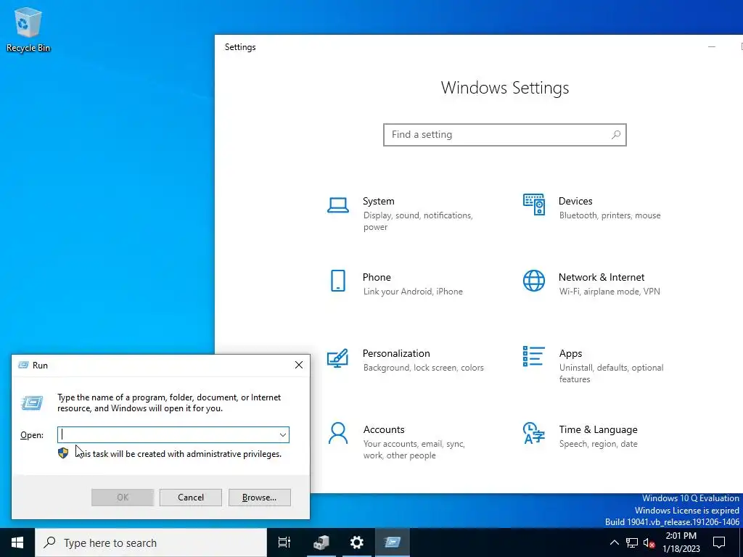Click 'Link your Android, iPhone' text

click(413, 292)
